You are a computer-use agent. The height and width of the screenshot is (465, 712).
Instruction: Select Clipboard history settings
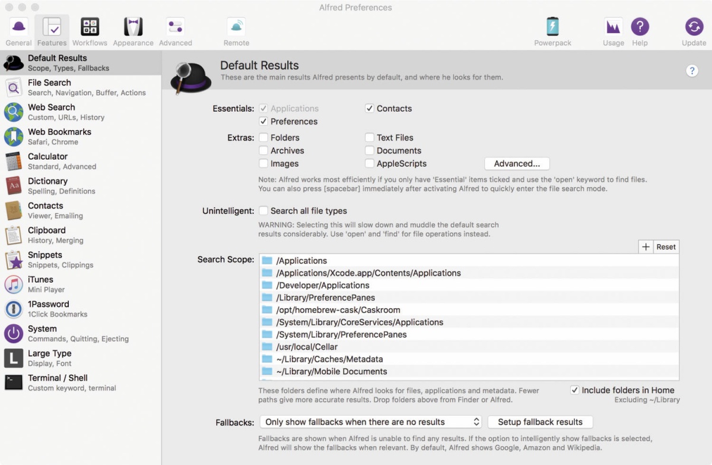coord(81,235)
